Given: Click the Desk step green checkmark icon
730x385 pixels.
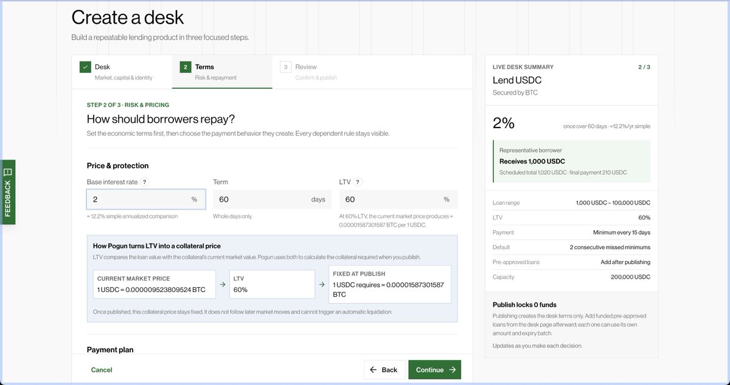Looking at the screenshot, I should [x=85, y=67].
